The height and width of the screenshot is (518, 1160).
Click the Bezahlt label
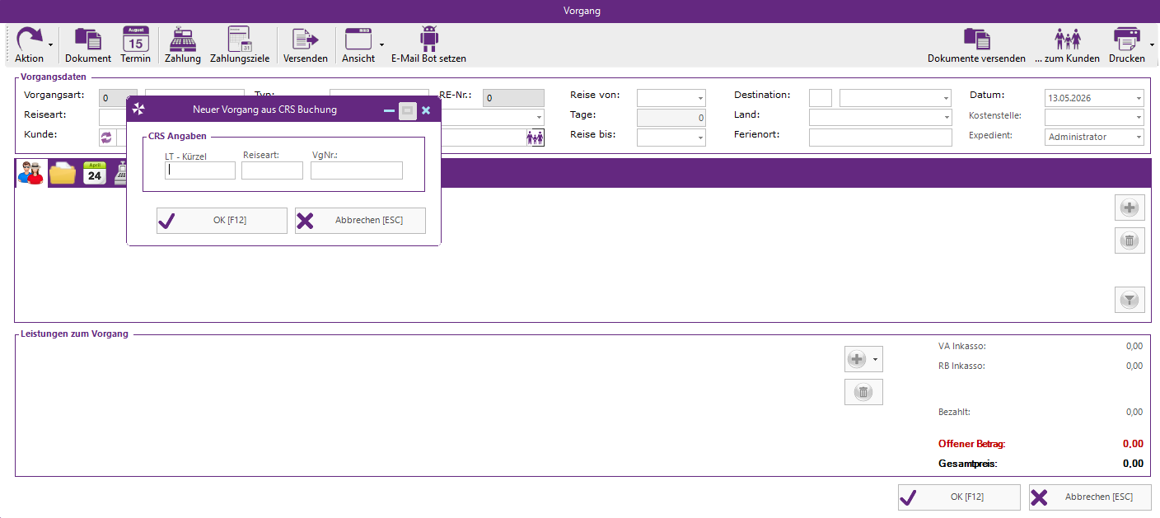[x=954, y=412]
